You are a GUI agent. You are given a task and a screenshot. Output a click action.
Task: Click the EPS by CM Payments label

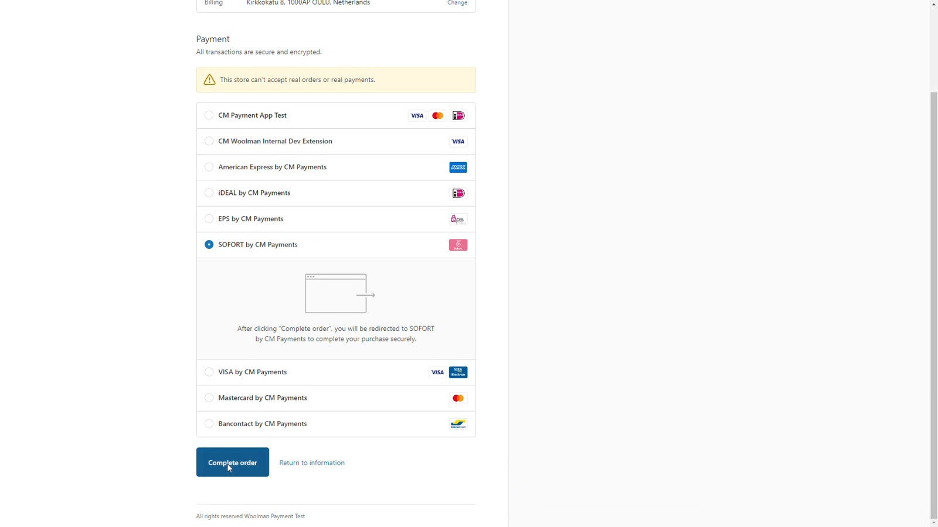coord(250,218)
